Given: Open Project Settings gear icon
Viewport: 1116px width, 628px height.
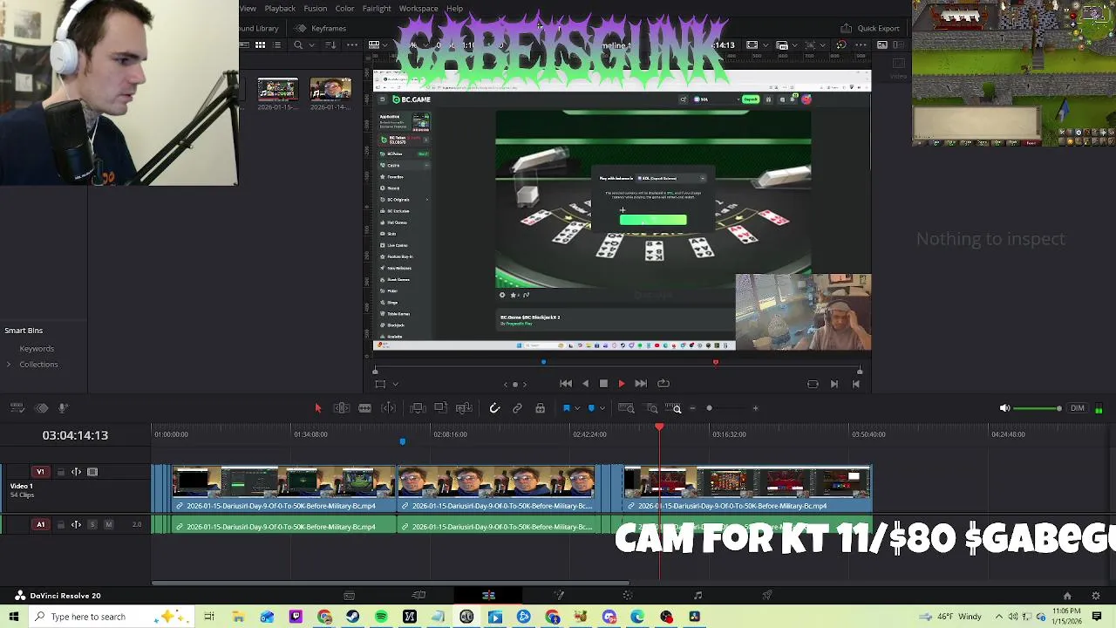Looking at the screenshot, I should pos(1096,596).
